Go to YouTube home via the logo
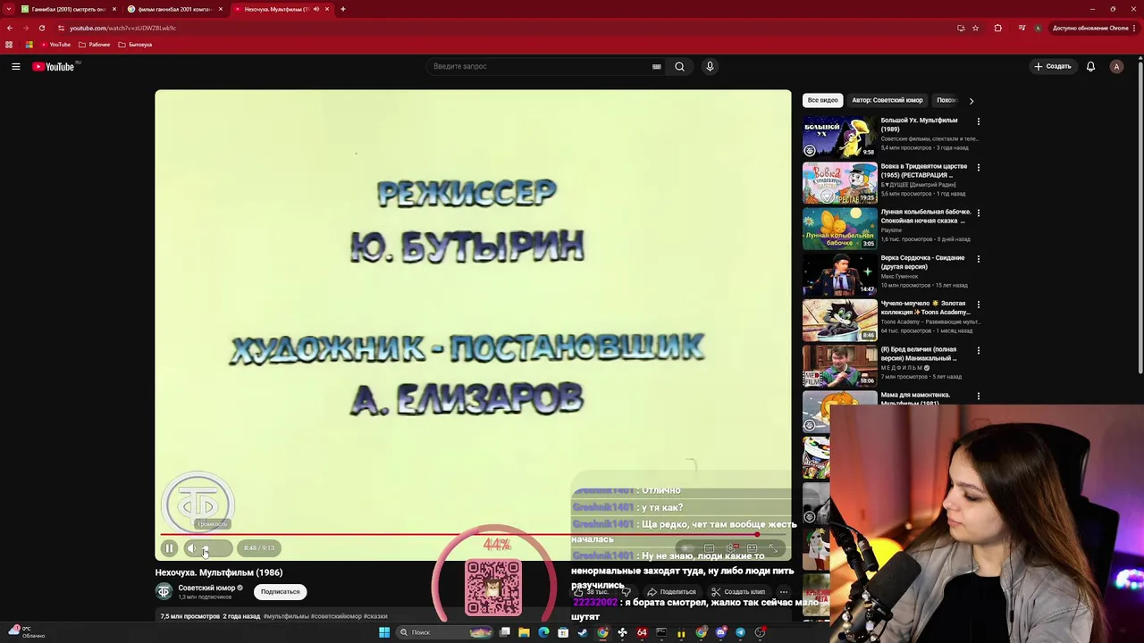The width and height of the screenshot is (1144, 643). tap(55, 66)
